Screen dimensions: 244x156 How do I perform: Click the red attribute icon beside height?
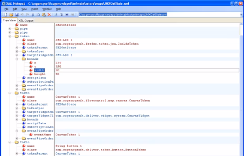31,74
